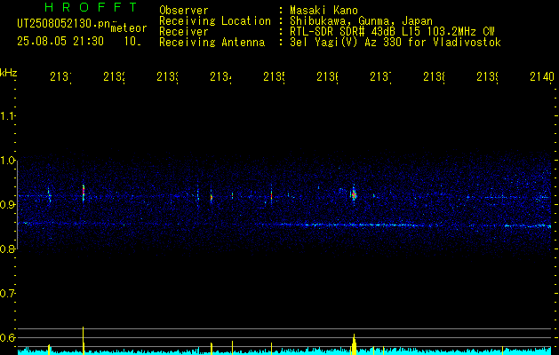Screen dimensions: 559x355
Task: Click the 0.9 frequency axis label
Action: tap(7, 204)
